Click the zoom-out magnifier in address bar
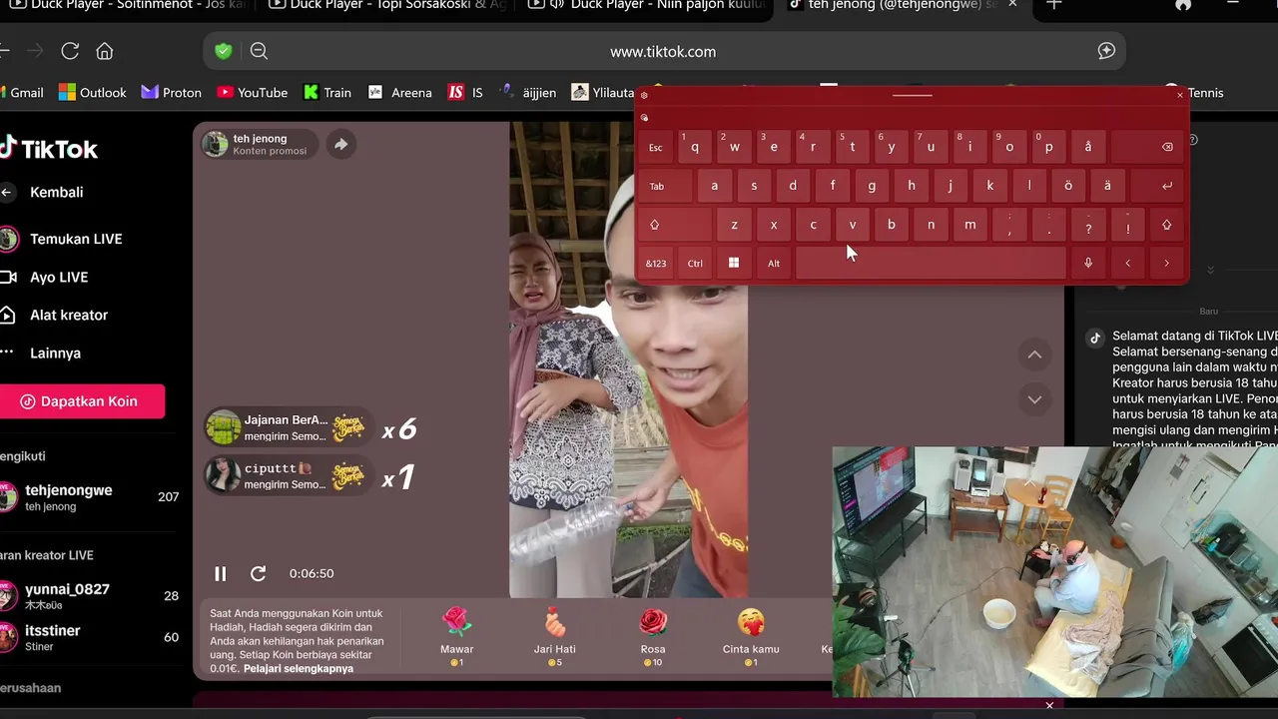Screen dimensions: 1278x719 tap(259, 51)
